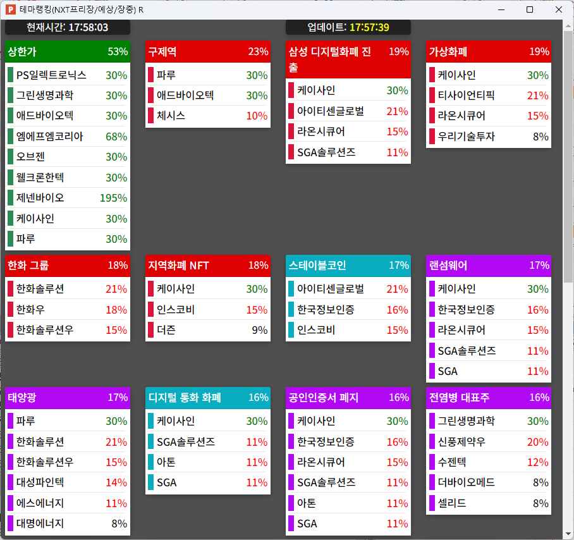Click 인스코비 in the 지역화폐 NFT card
This screenshot has height=540, width=574.
208,310
